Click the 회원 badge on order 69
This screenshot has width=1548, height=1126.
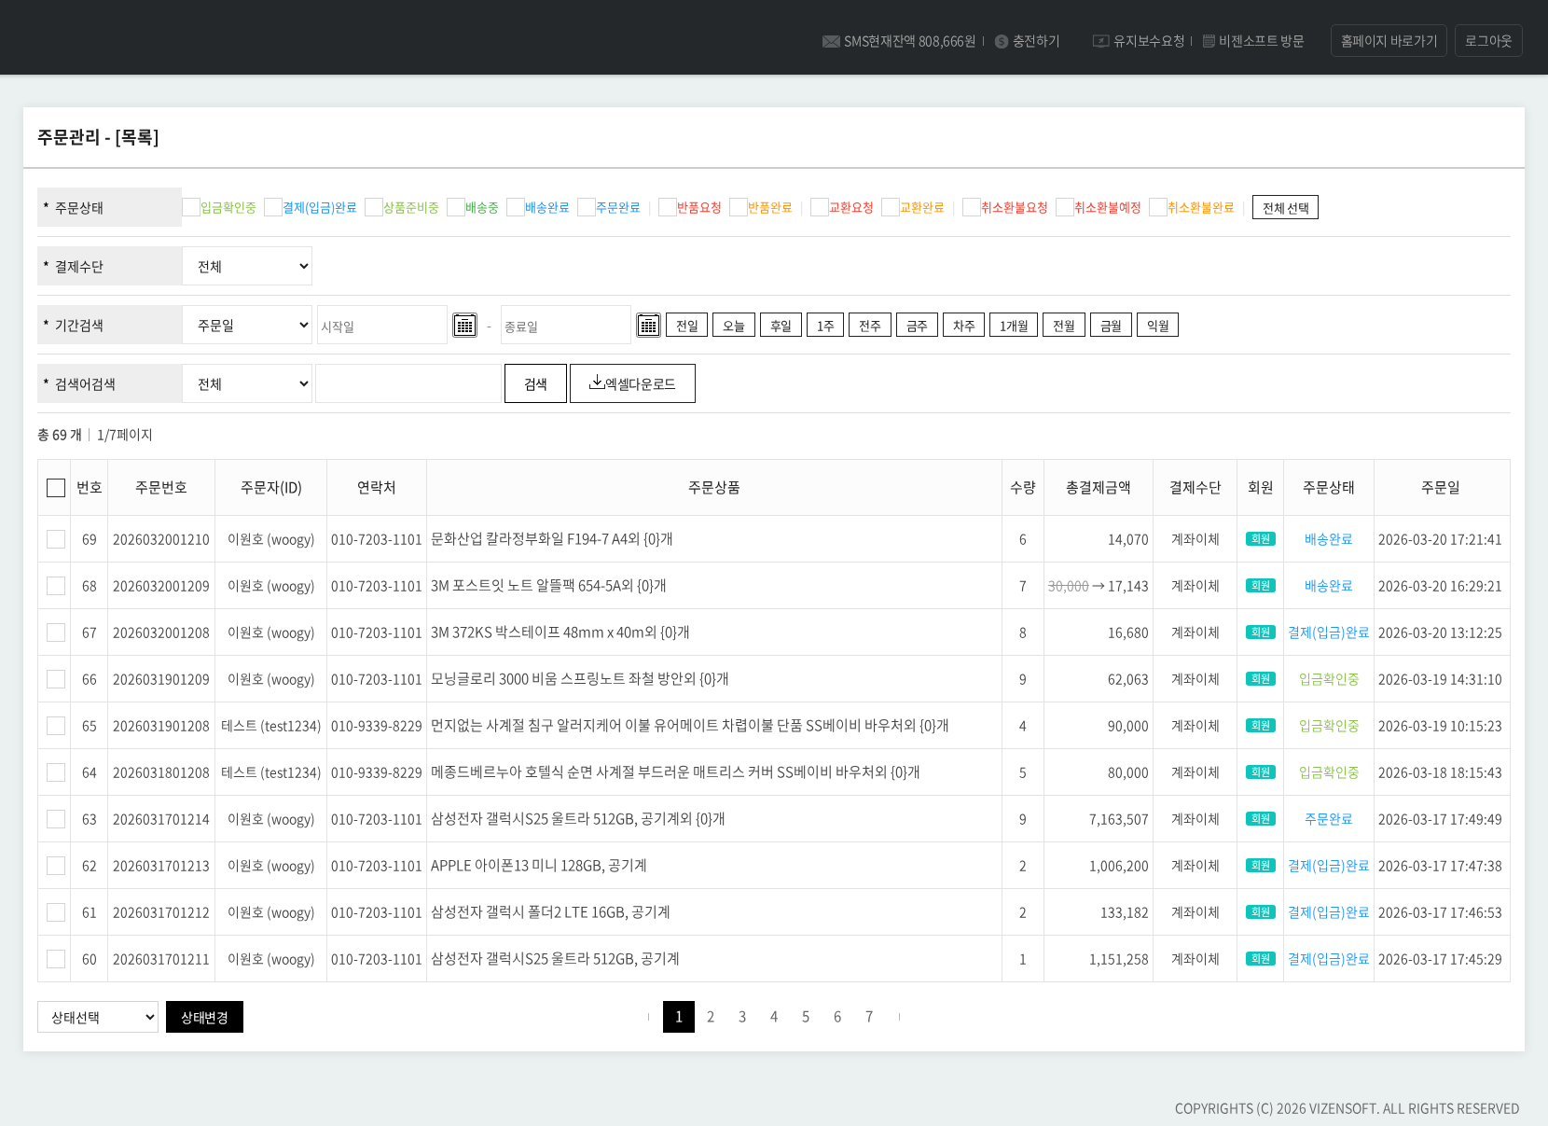[1260, 539]
